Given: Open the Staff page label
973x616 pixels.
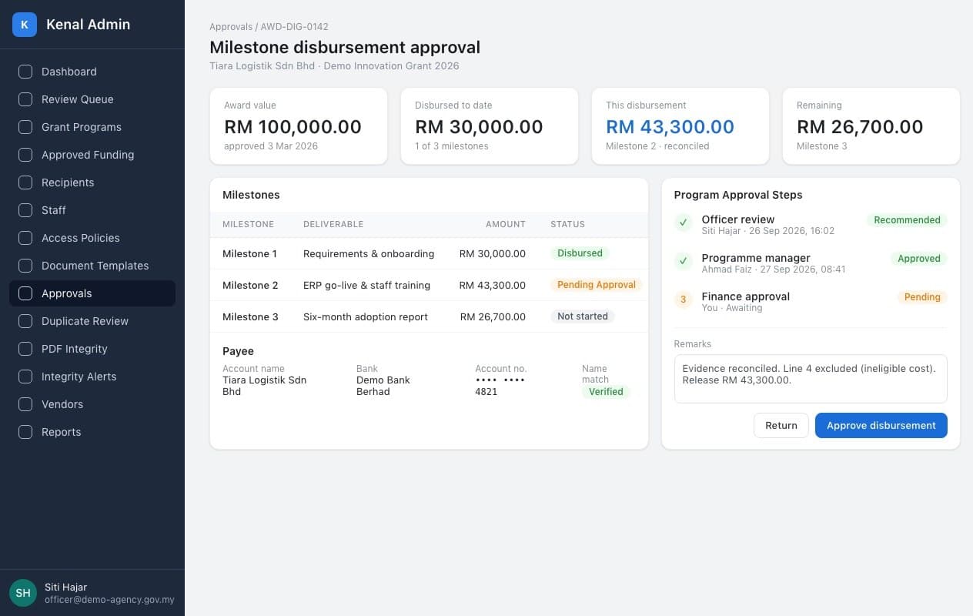Looking at the screenshot, I should coord(54,210).
